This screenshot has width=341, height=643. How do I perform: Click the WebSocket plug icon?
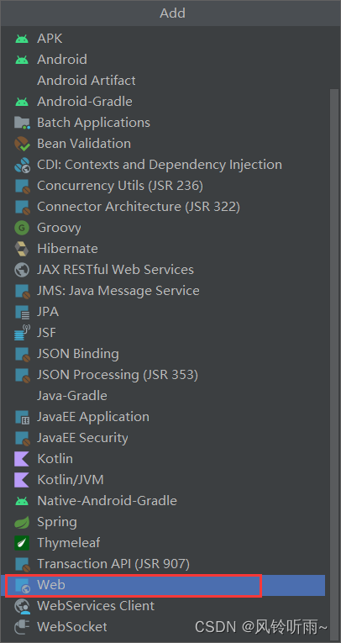tap(22, 627)
